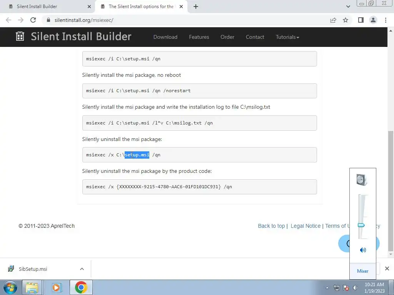Image resolution: width=394 pixels, height=295 pixels.
Task: Click the page scrollbar up arrow
Action: coord(391,31)
